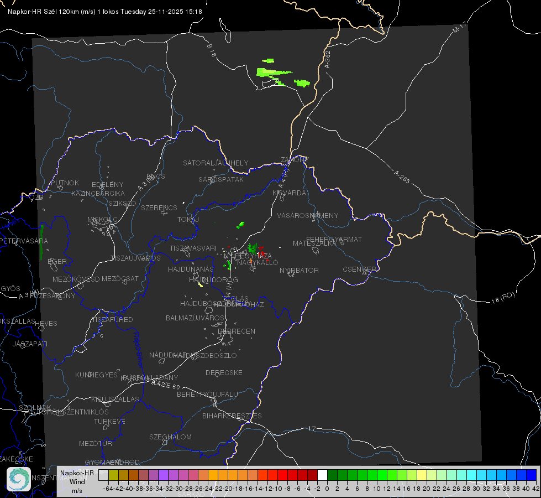Image resolution: width=541 pixels, height=498 pixels.
Task: Click the 'Napkor-HR Wind m/s' legend label
Action: [x=77, y=481]
